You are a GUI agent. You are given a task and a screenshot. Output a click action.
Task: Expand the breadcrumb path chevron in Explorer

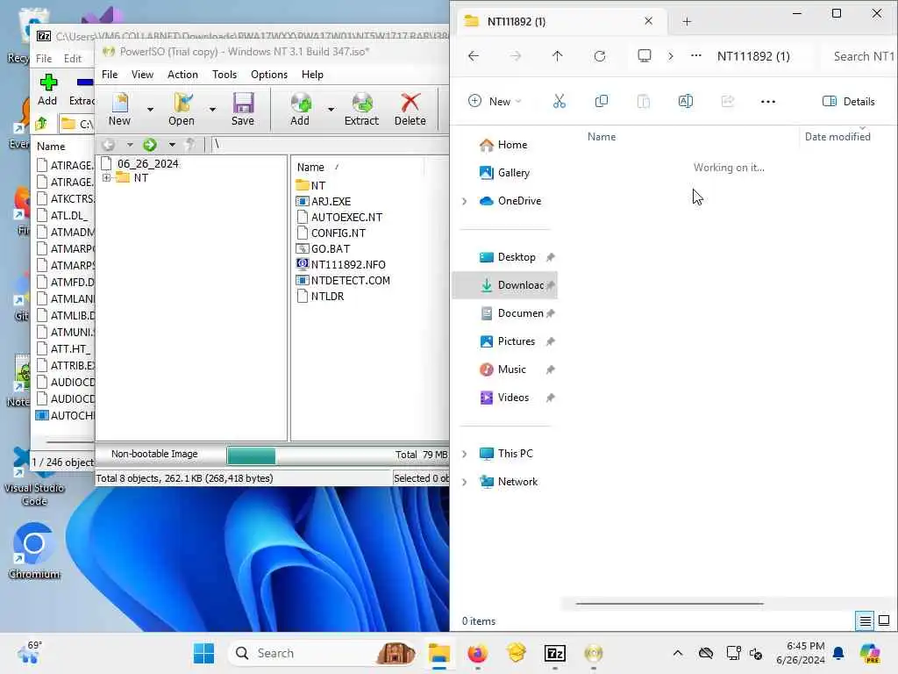(x=671, y=56)
